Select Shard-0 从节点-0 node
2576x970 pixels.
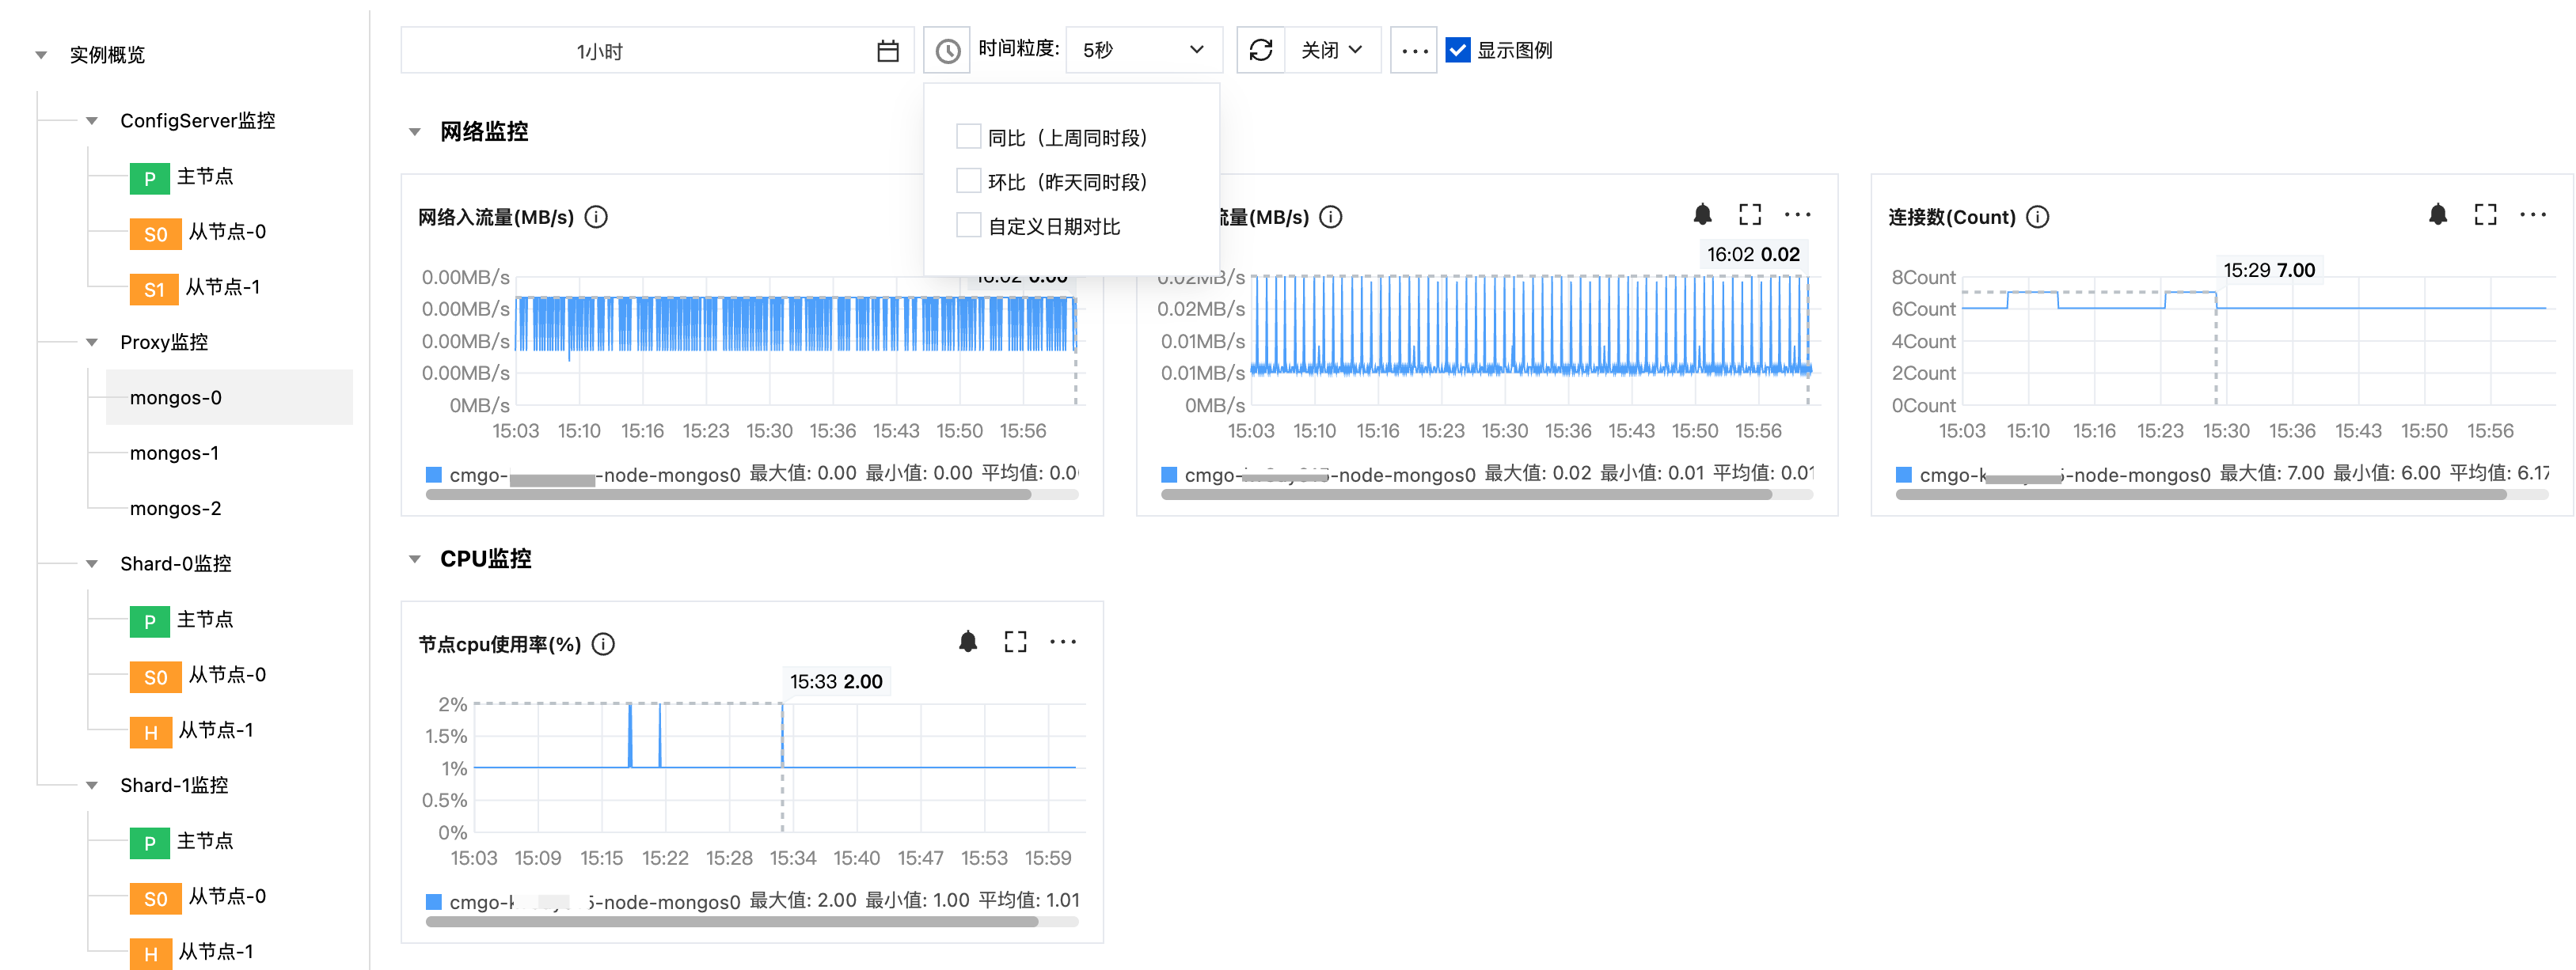tap(226, 676)
